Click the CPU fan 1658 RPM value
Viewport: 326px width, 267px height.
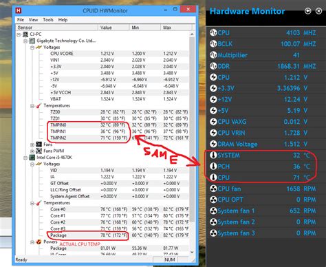click(301, 189)
